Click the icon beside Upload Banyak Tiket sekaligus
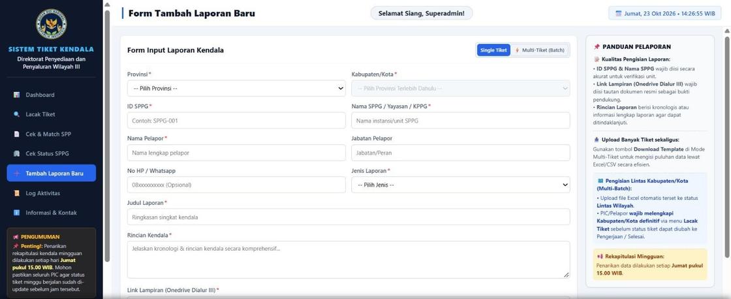The height and width of the screenshot is (299, 731). (x=597, y=140)
